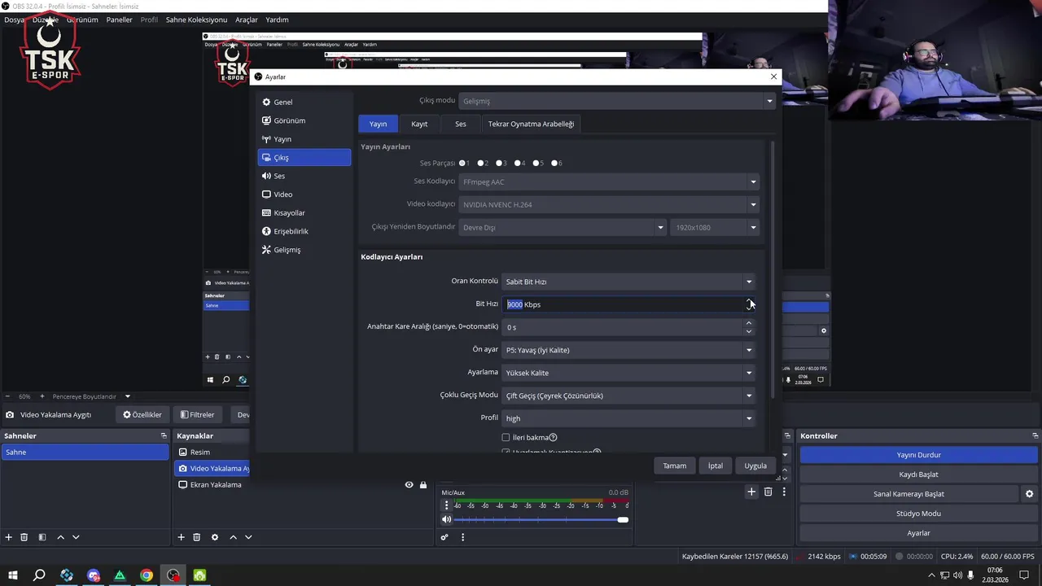Open Tekrar Oynatma Arabelleği tab
The height and width of the screenshot is (586, 1042).
pyautogui.click(x=531, y=124)
